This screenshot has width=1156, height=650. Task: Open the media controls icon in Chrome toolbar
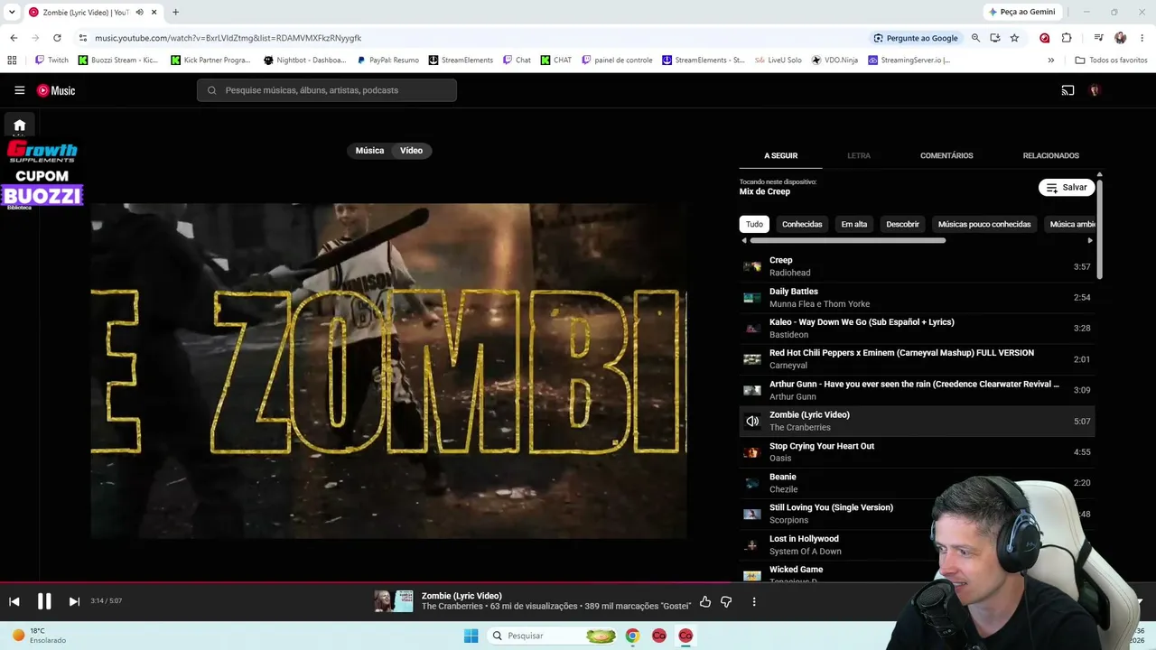tap(1098, 38)
